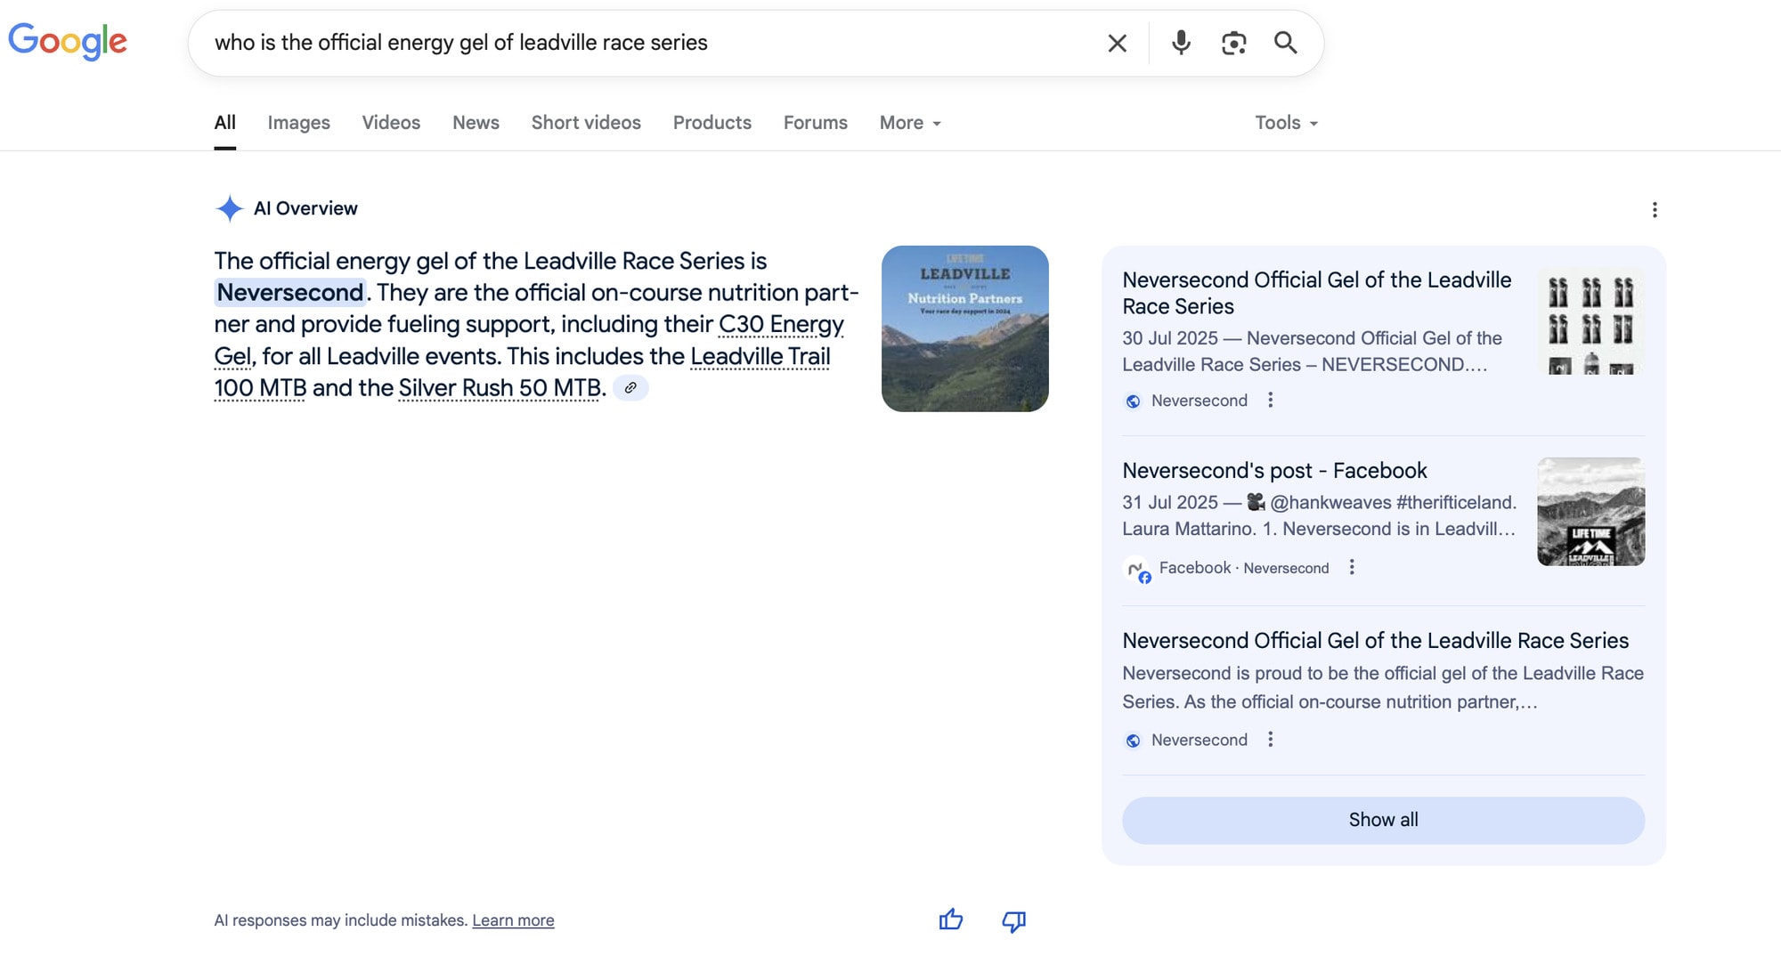Open options for 30 Jul 2025 Neversecond result
This screenshot has width=1781, height=972.
pyautogui.click(x=1271, y=401)
